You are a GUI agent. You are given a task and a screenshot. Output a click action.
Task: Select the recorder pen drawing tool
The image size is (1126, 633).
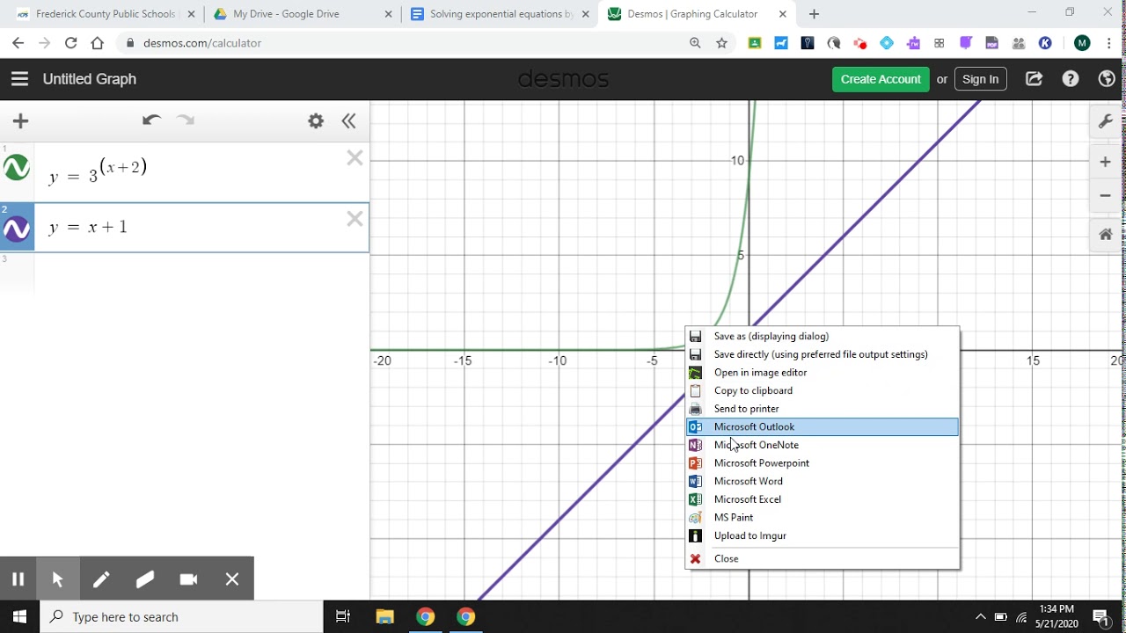[101, 578]
